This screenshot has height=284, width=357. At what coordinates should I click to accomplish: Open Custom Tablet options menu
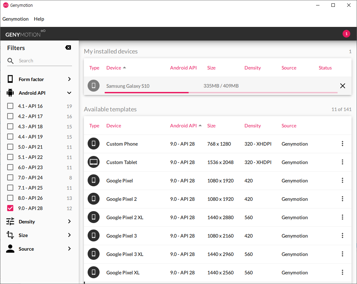[x=342, y=162]
